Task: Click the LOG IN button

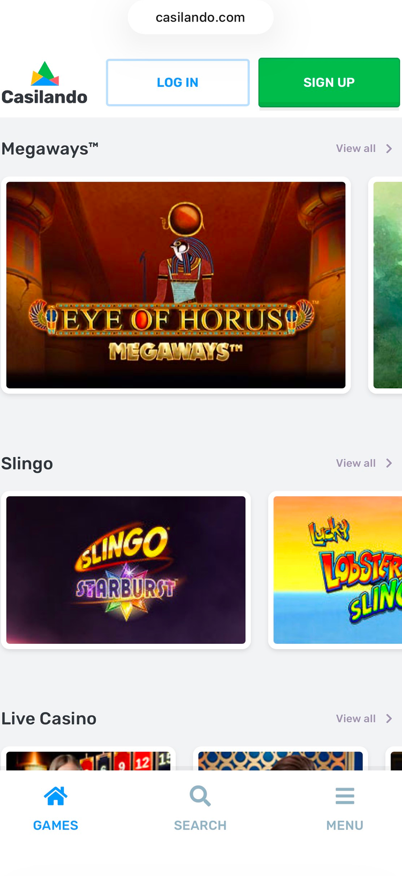Action: click(178, 83)
